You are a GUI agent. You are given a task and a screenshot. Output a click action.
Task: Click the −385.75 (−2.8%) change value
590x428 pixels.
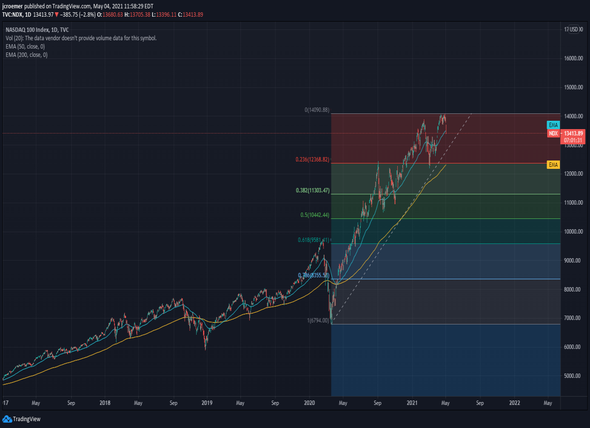pyautogui.click(x=78, y=15)
